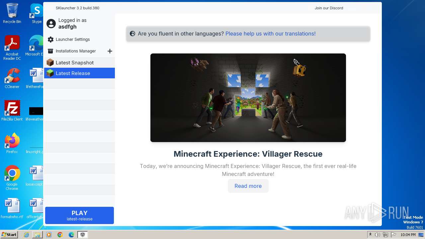
Task: Click SKlauncher taskbar button
Action: pyautogui.click(x=83, y=235)
